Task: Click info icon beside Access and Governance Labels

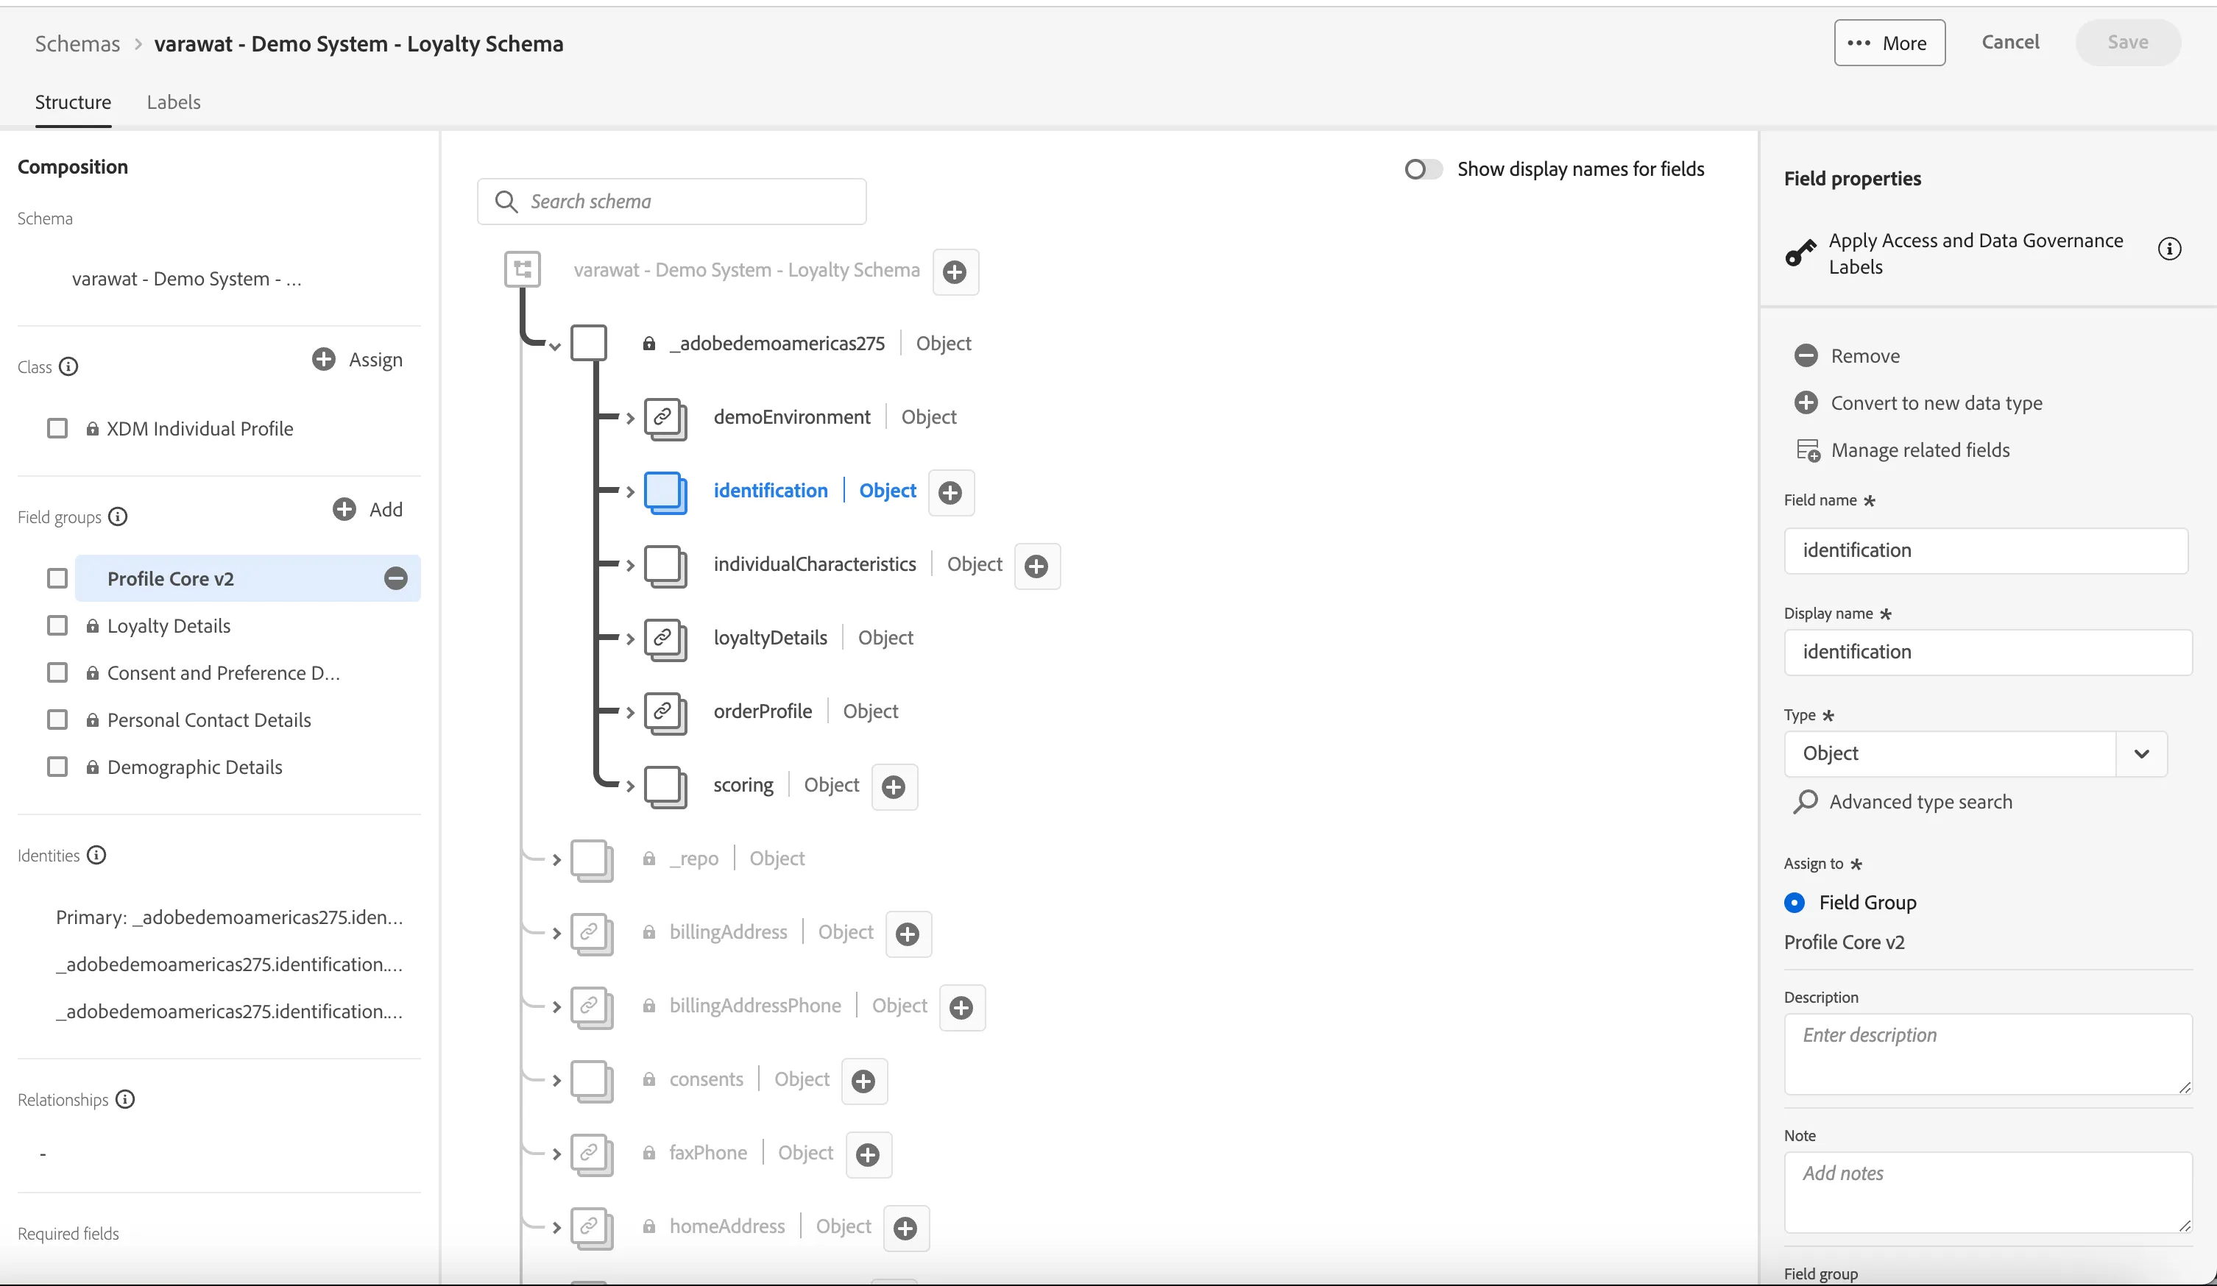Action: [x=2169, y=249]
